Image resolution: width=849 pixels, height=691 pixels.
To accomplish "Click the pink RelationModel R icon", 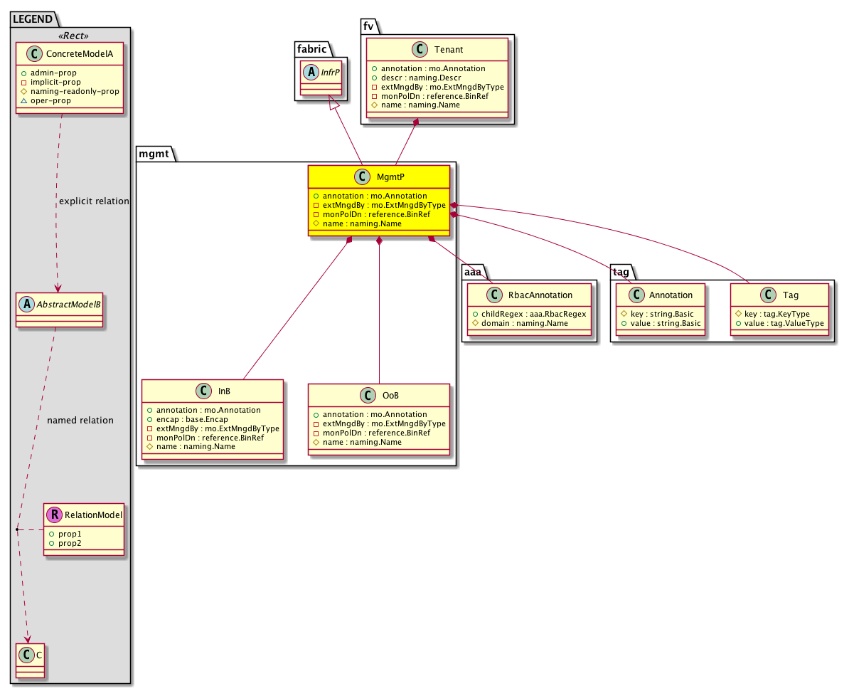I will (54, 515).
